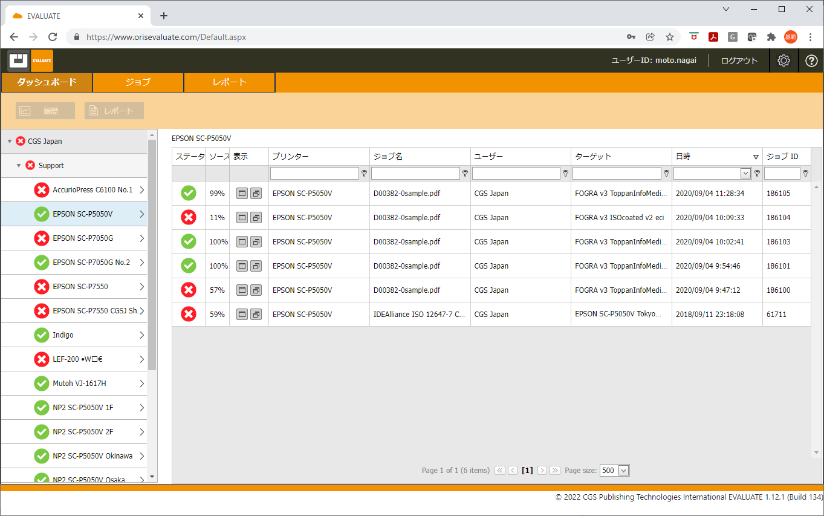This screenshot has height=516, width=824.
Task: Click the gray CGS logo icon
Action: (19, 60)
